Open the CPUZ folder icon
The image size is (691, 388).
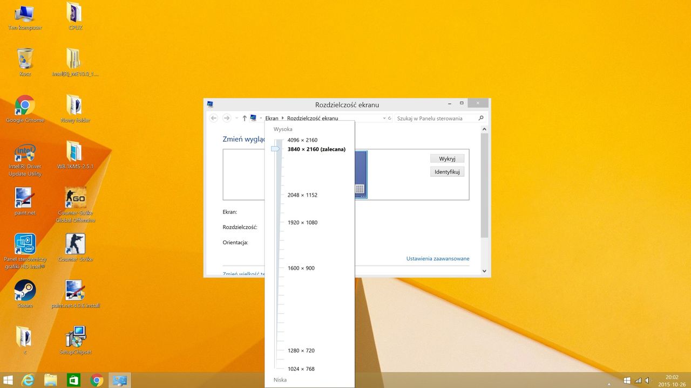point(75,17)
